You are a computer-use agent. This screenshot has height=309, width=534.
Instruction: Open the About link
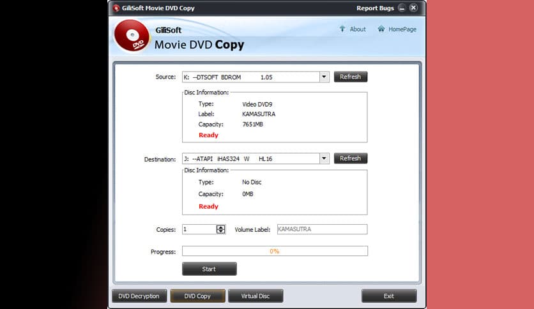tap(358, 29)
